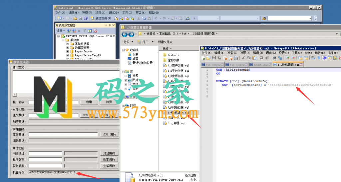Click 地址编码 button
This screenshot has width=341, height=182.
tap(109, 153)
